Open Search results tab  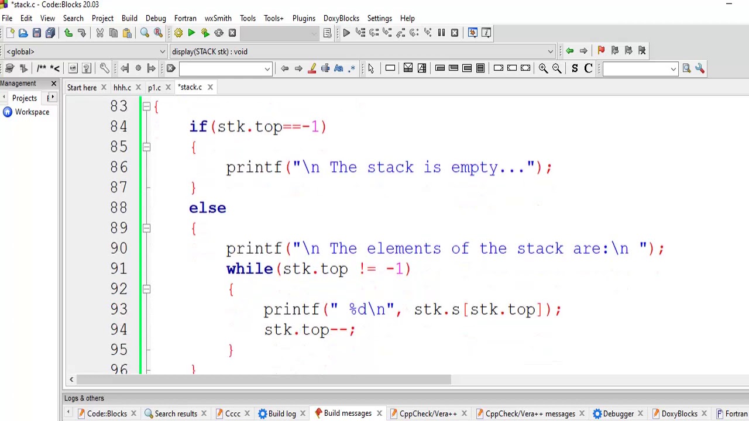(x=176, y=414)
